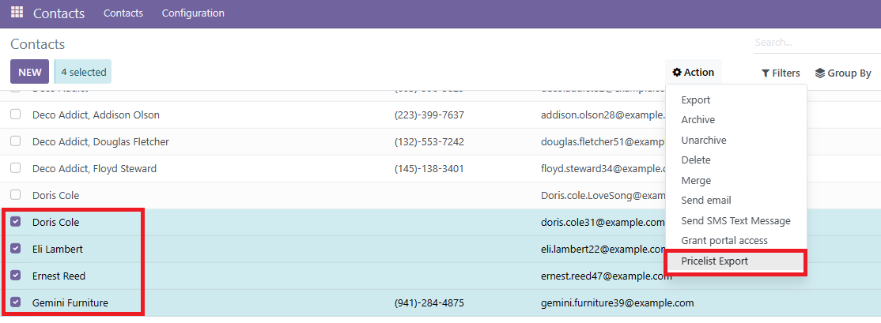Uncheck the Doris Cole selected checkbox
The width and height of the screenshot is (881, 323).
(x=16, y=222)
